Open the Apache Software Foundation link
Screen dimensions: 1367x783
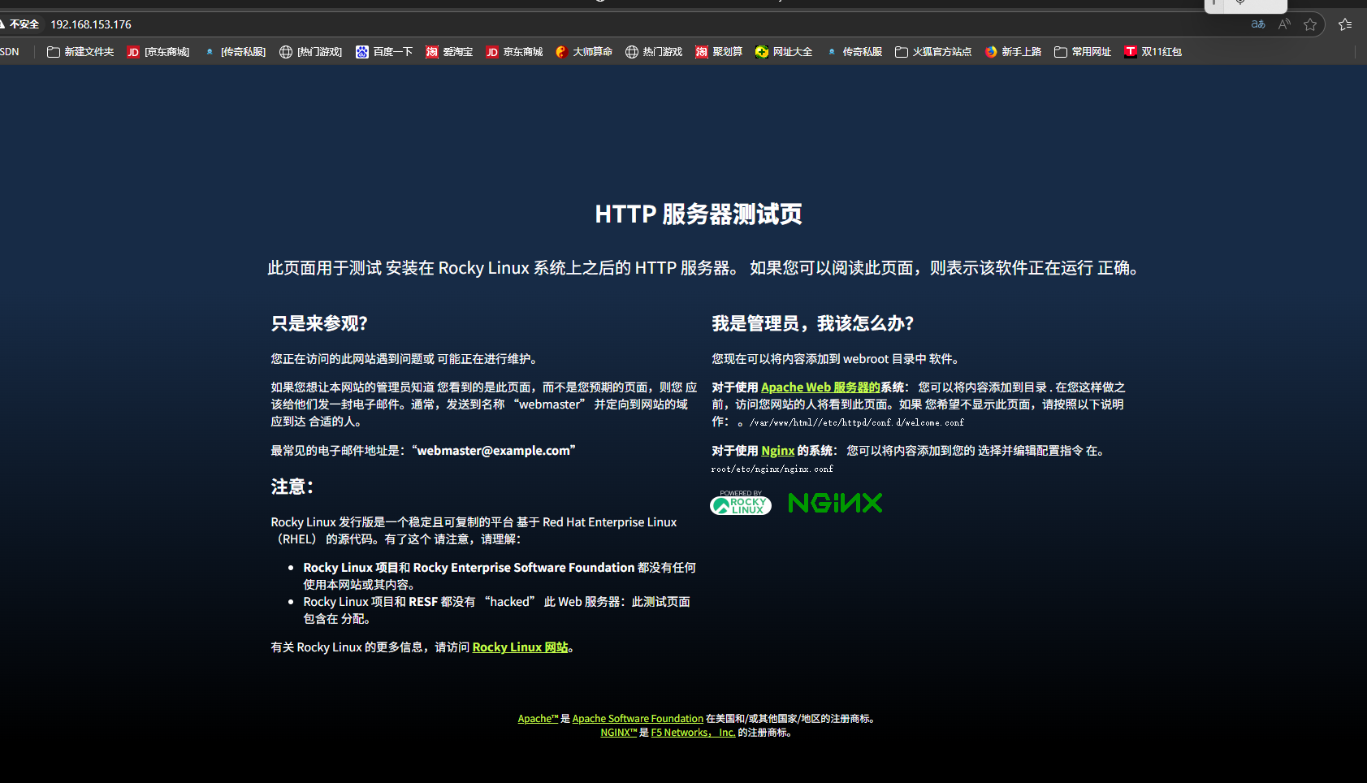[x=638, y=719]
